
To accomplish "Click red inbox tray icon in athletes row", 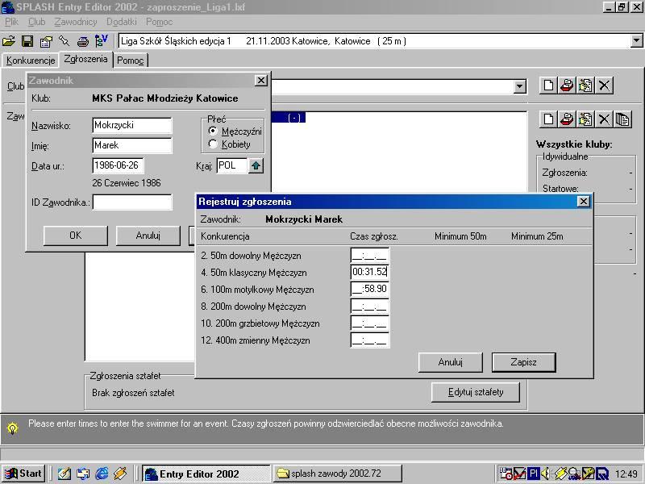I will [567, 119].
